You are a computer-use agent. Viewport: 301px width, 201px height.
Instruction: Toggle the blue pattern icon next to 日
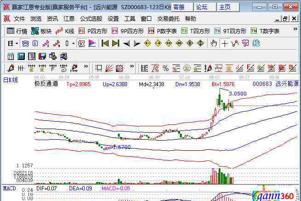click(25, 43)
